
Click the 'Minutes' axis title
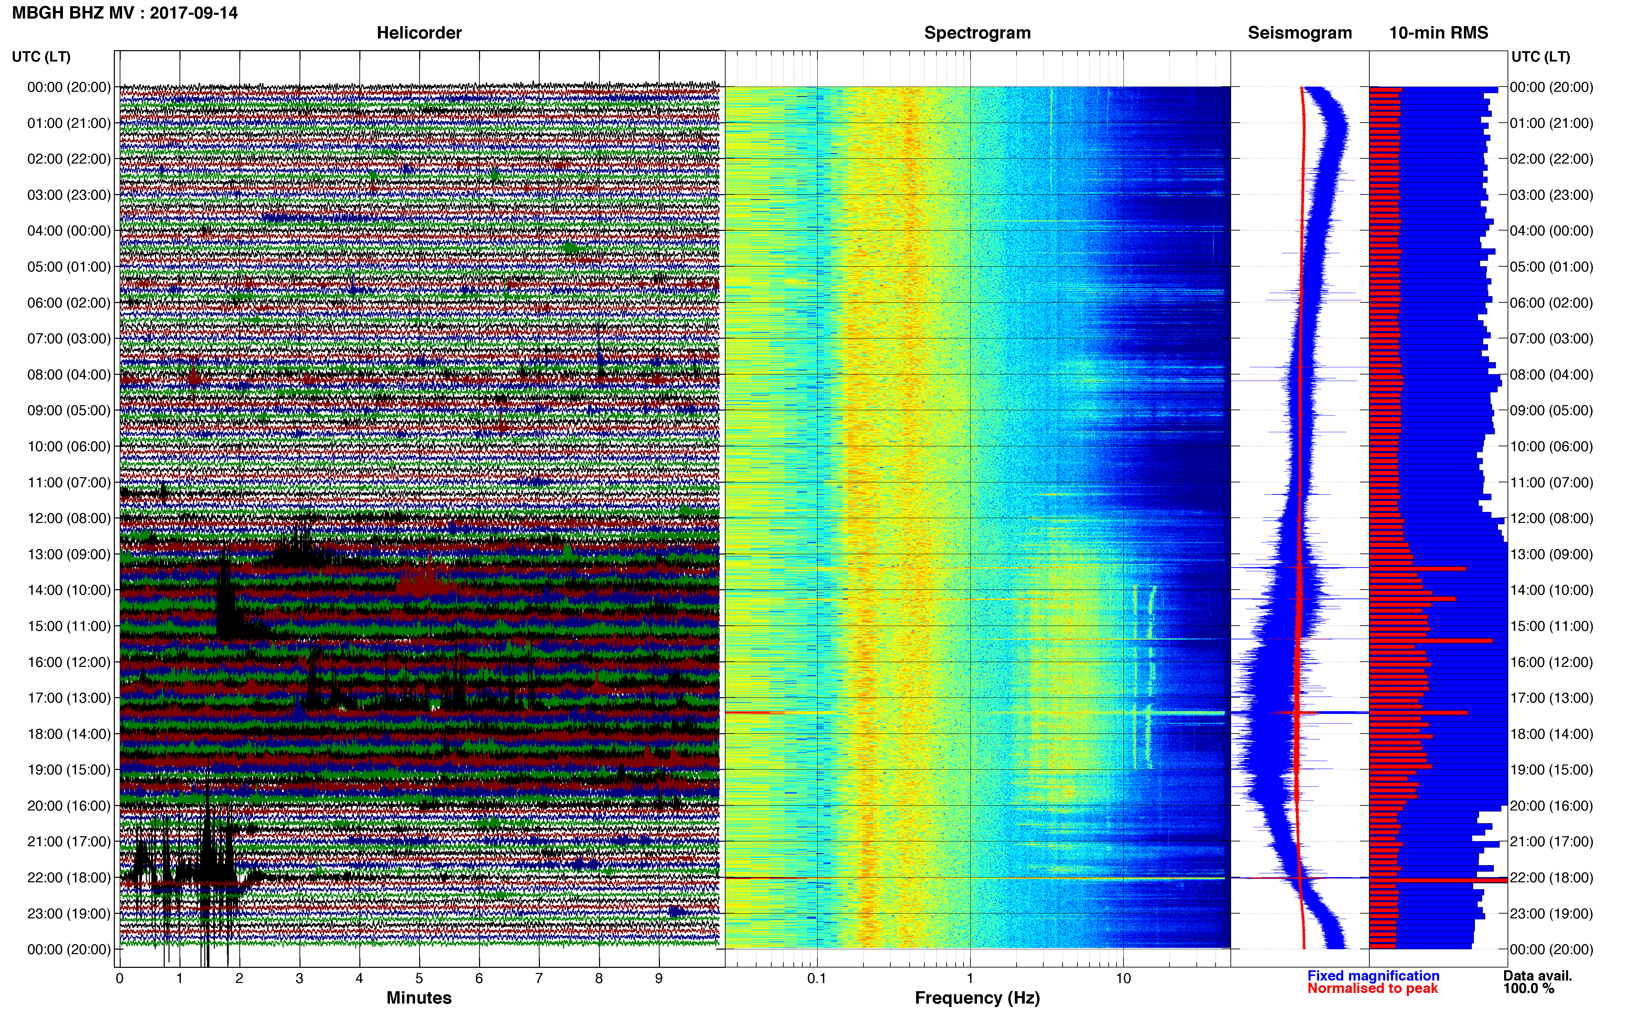(x=419, y=998)
